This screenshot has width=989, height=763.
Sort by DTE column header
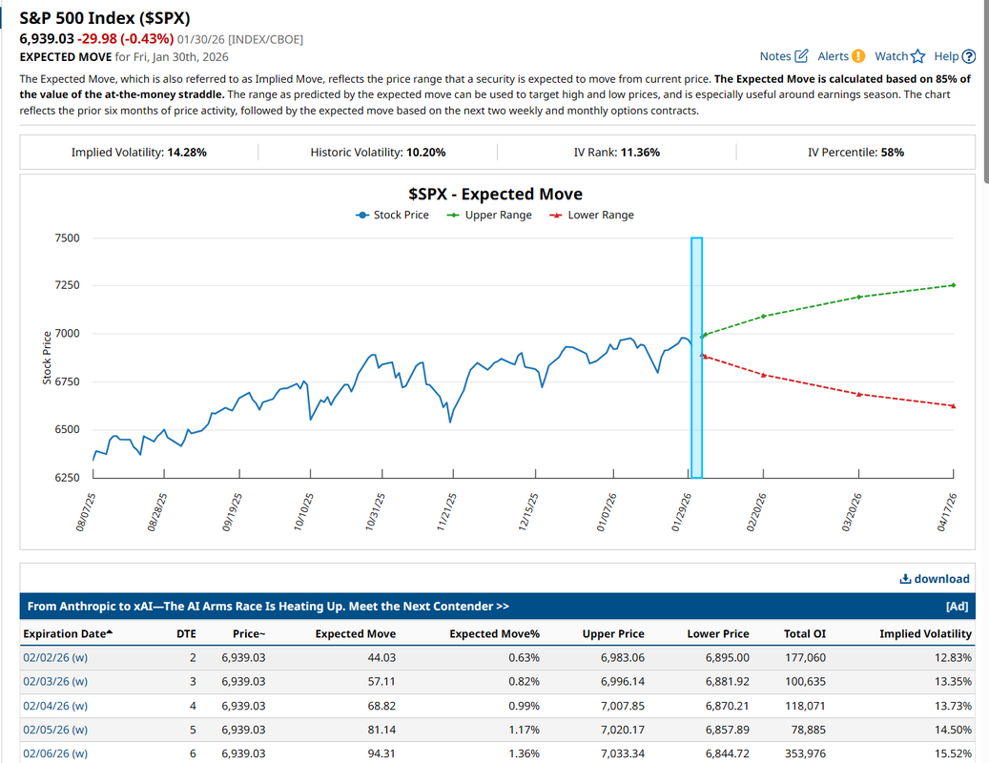(186, 633)
